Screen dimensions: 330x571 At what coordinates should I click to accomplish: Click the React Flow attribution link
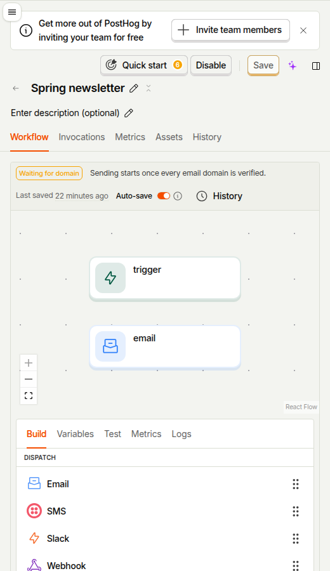tap(301, 407)
